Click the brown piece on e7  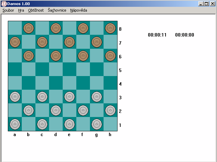[69, 42]
